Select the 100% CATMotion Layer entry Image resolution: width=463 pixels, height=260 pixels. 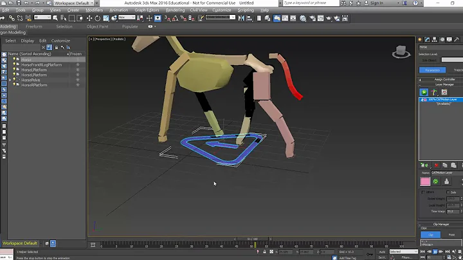click(x=442, y=100)
